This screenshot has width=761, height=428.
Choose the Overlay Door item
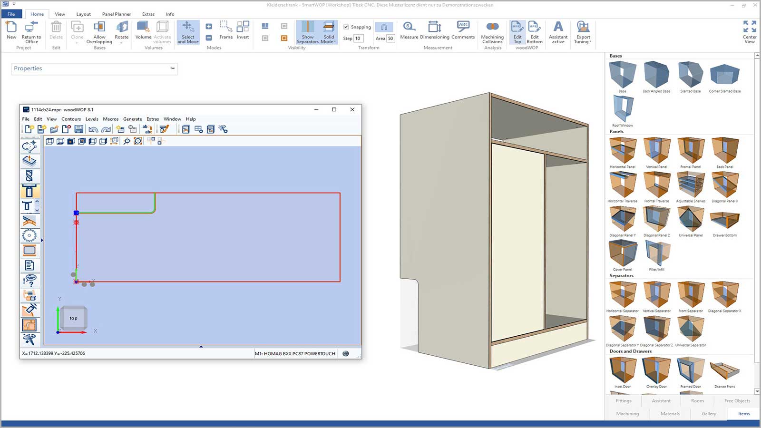tap(656, 373)
